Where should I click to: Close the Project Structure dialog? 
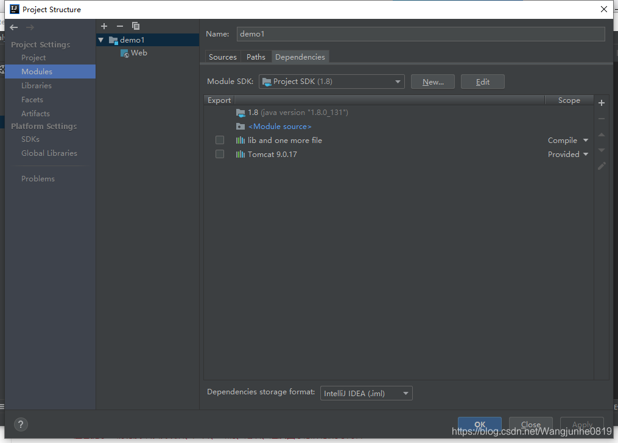(x=604, y=9)
